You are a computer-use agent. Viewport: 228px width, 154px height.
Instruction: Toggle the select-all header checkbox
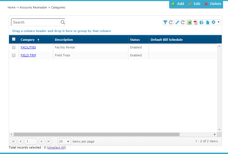coord(14,39)
